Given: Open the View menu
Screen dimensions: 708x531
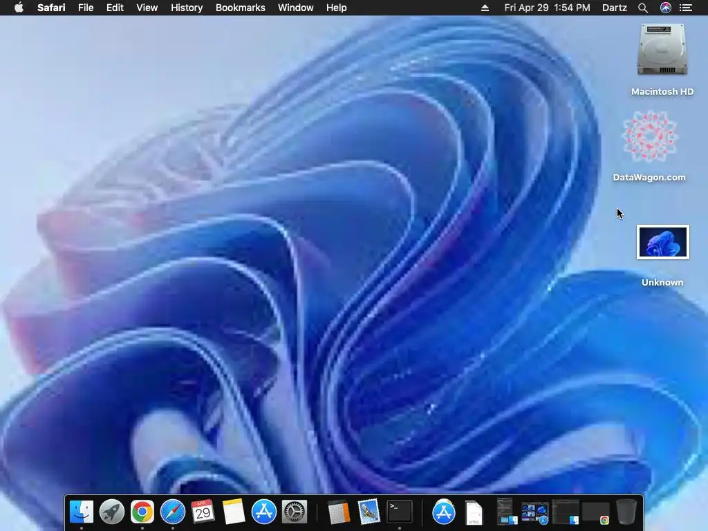Looking at the screenshot, I should pyautogui.click(x=147, y=8).
